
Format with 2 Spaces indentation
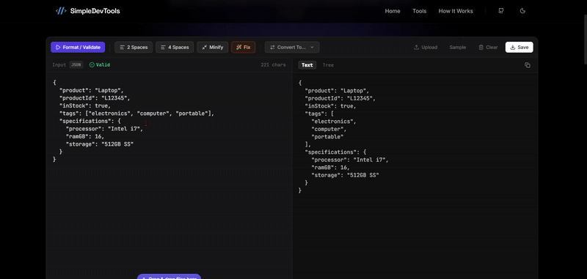(x=134, y=47)
